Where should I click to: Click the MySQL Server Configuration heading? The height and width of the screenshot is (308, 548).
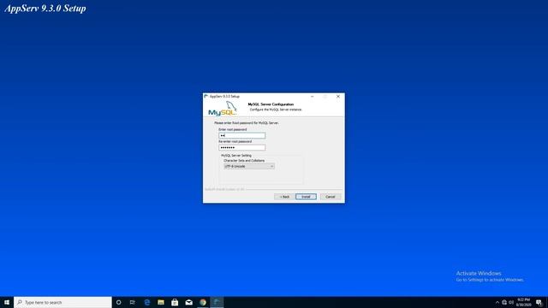click(x=271, y=104)
